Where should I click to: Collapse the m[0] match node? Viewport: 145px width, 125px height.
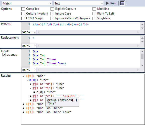[x=27, y=80]
